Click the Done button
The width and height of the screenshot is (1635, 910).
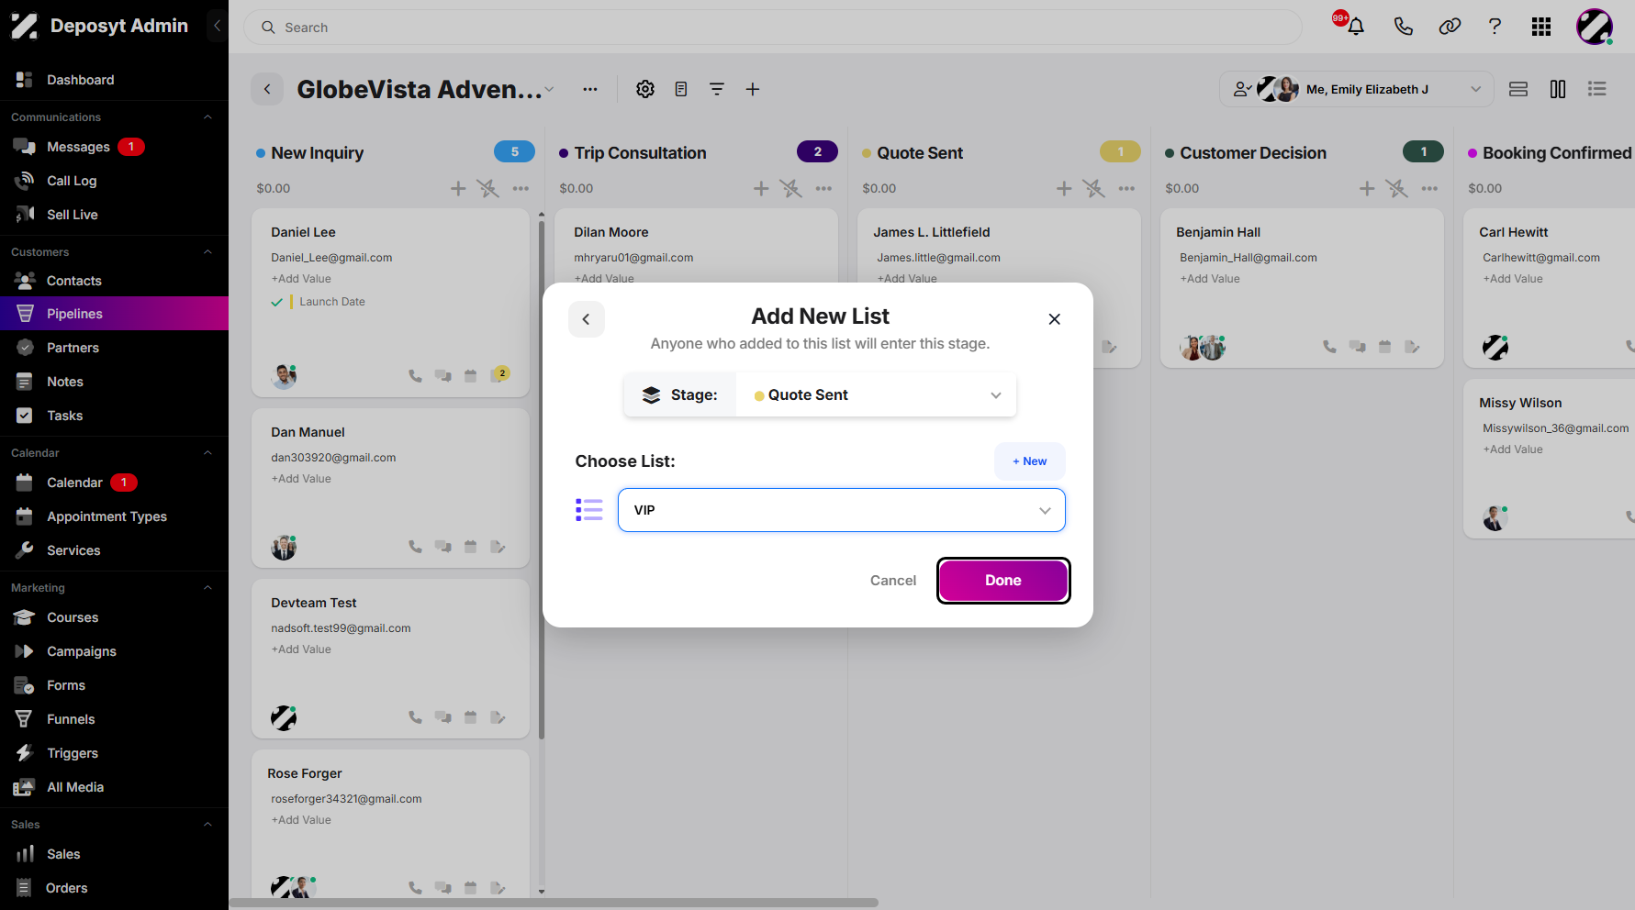(x=1003, y=581)
